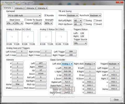The height and width of the screenshot is (104, 125).
Task: Remap the Roll Left key N
Action: pos(41,77)
